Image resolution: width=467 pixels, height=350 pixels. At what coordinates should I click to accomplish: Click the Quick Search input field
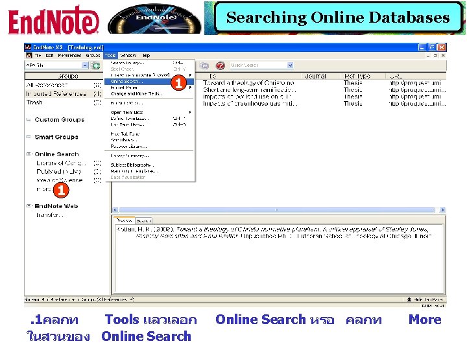(x=258, y=65)
